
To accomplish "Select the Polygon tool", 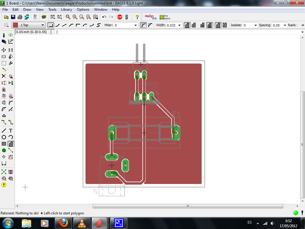I will pos(11,144).
